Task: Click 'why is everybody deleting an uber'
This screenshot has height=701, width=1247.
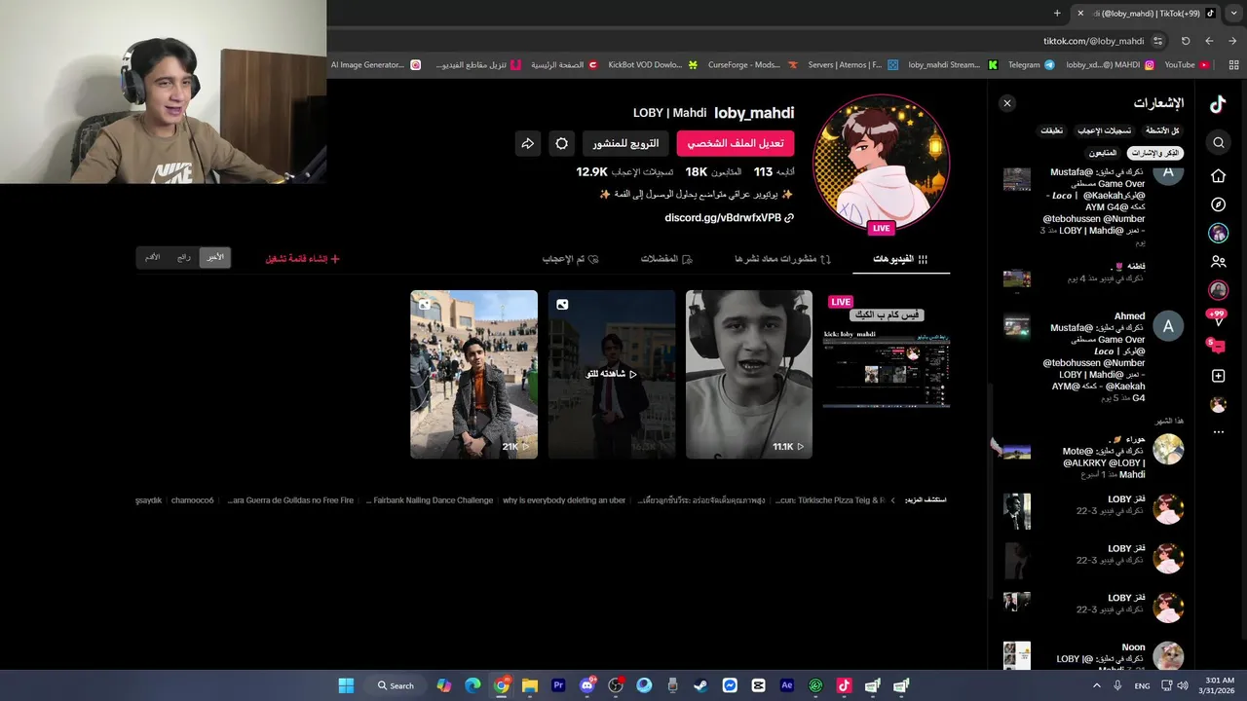Action: click(564, 500)
